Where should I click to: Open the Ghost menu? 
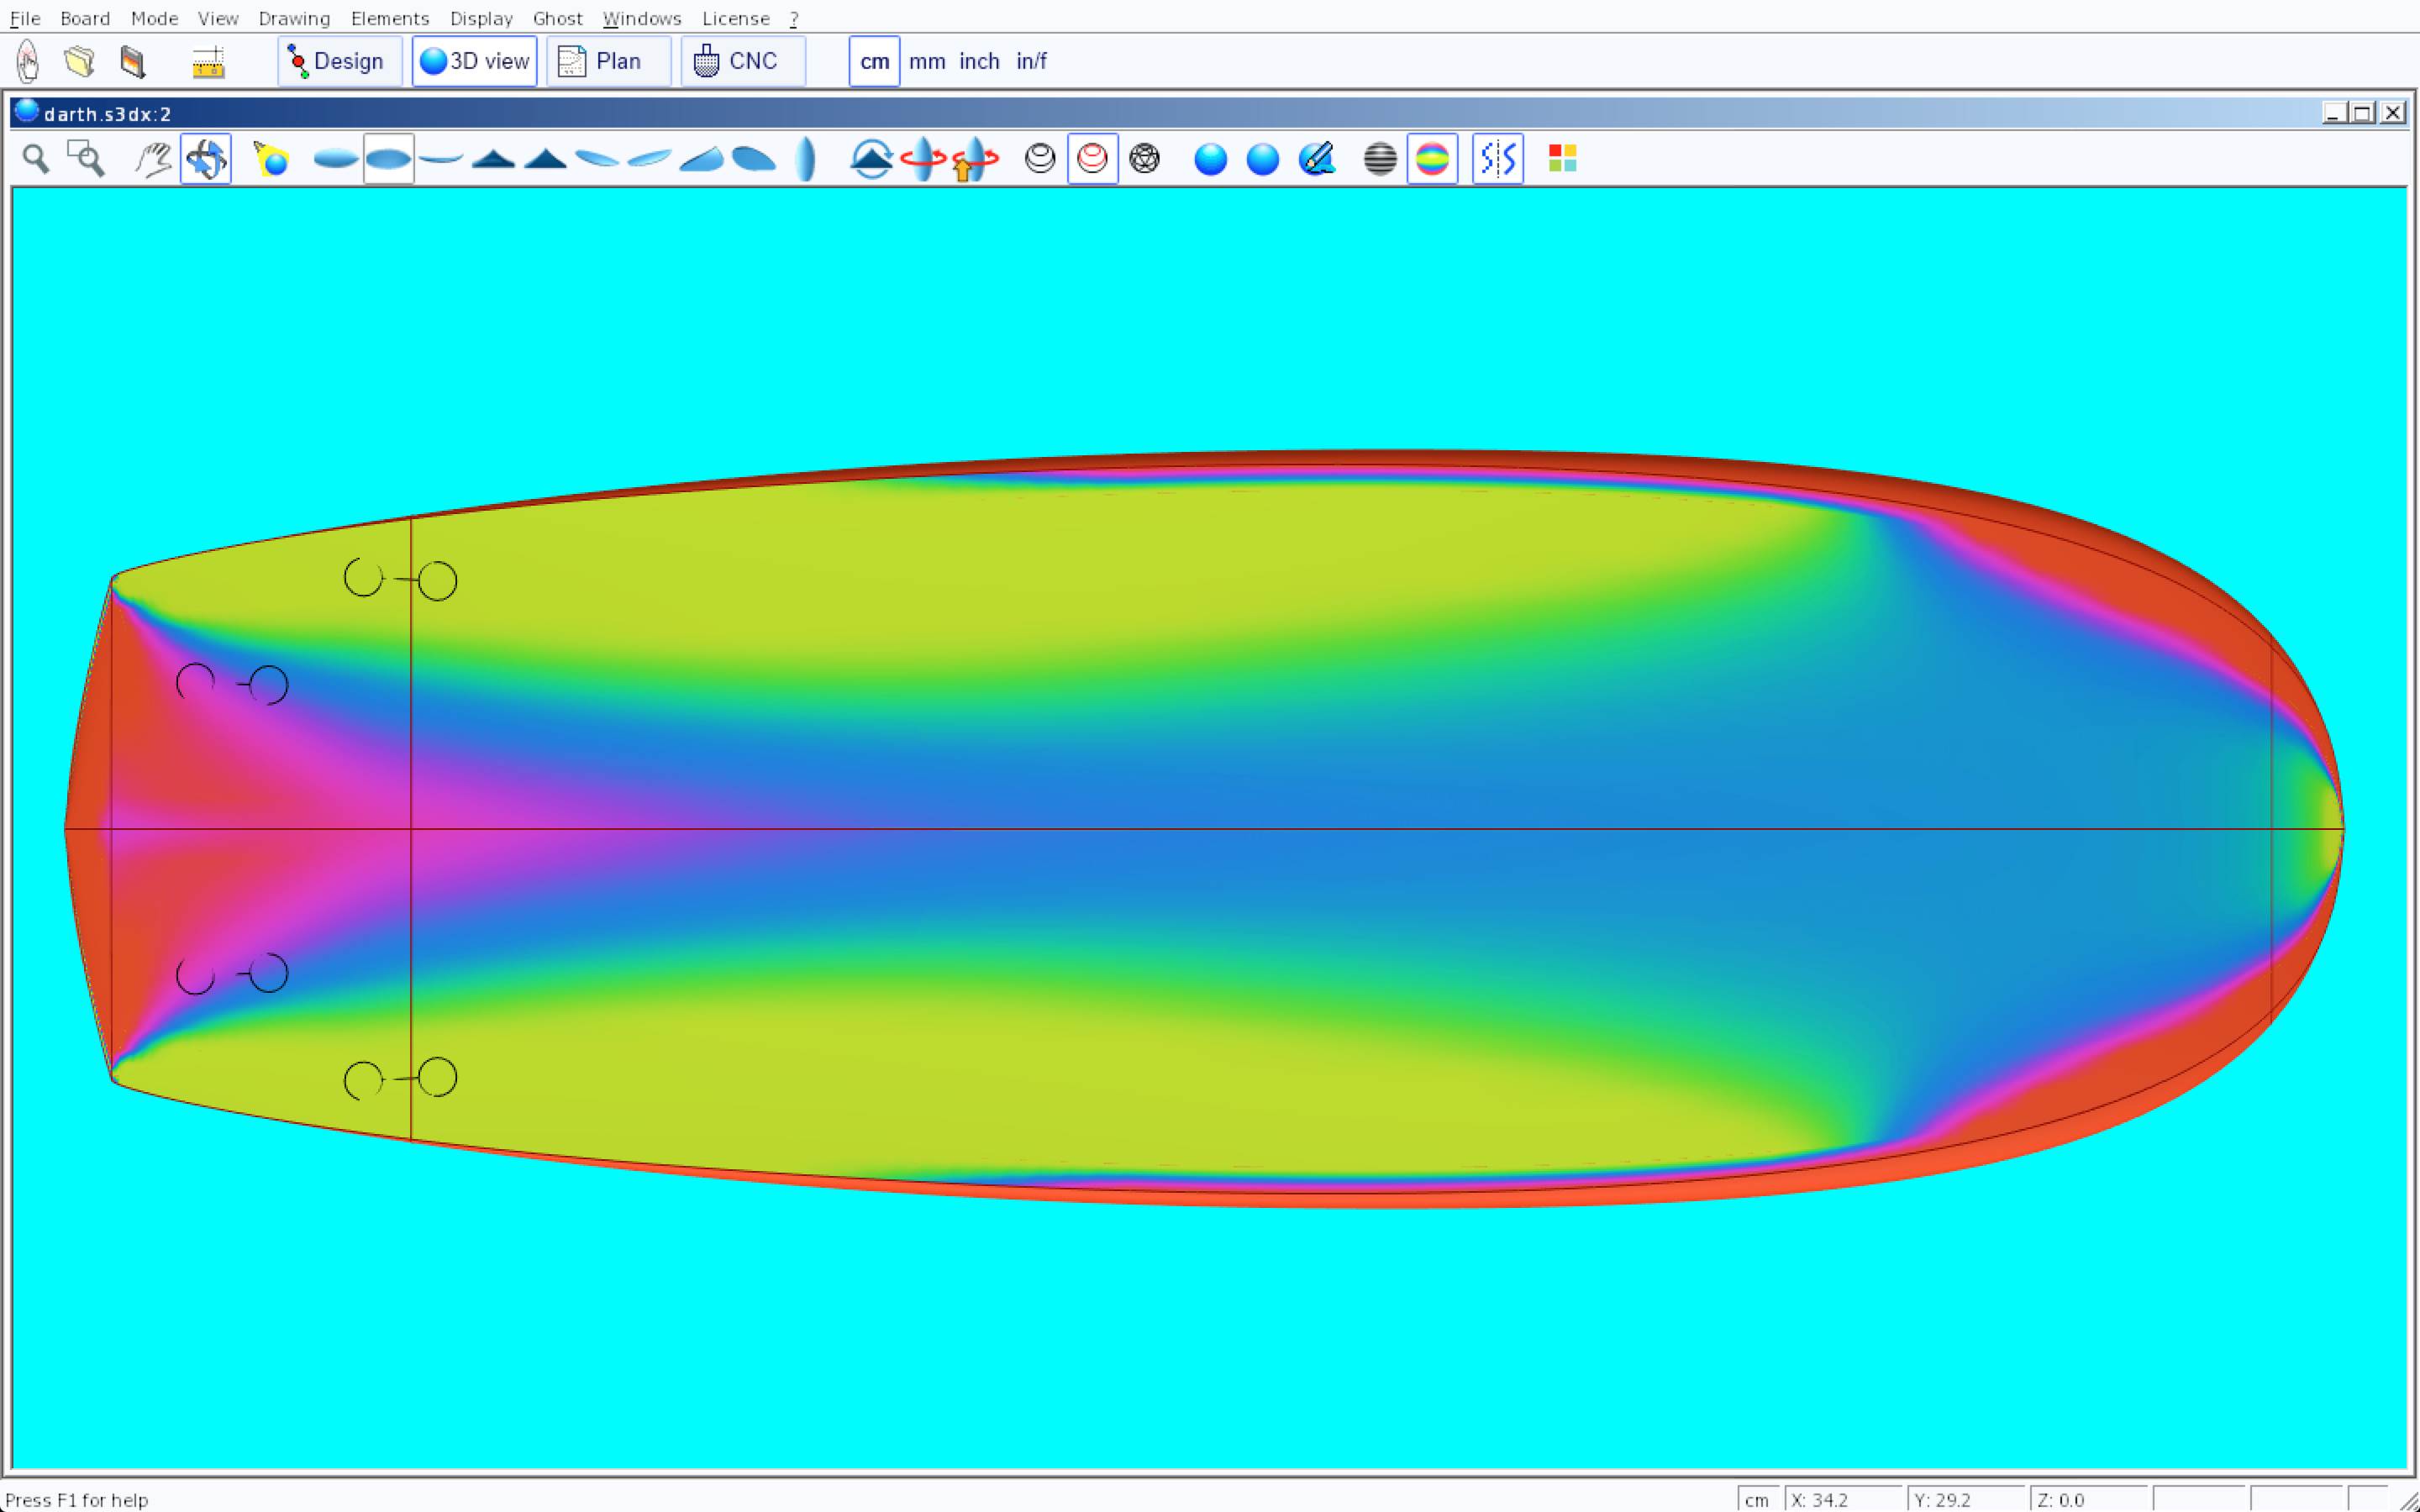pyautogui.click(x=557, y=18)
